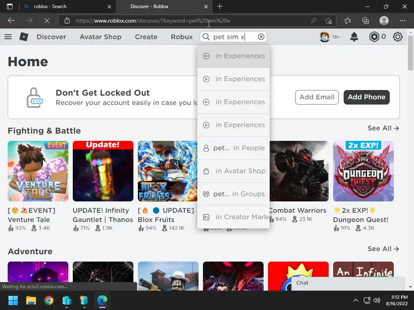414x310 pixels.
Task: Open password manager key icon in address bar
Action: [314, 21]
